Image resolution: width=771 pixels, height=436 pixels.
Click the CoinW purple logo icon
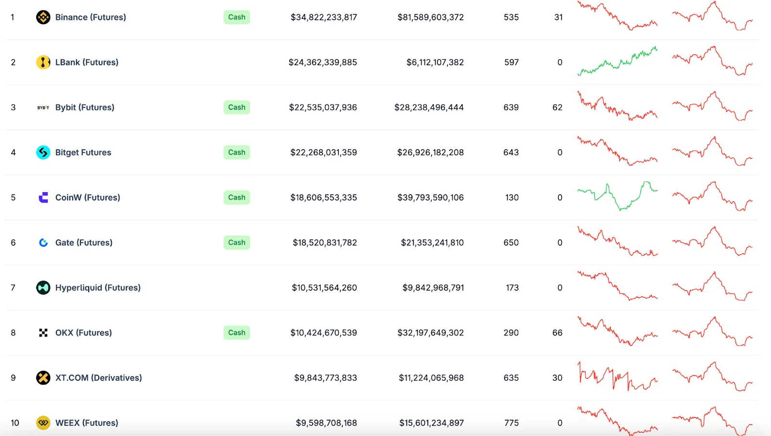click(43, 198)
